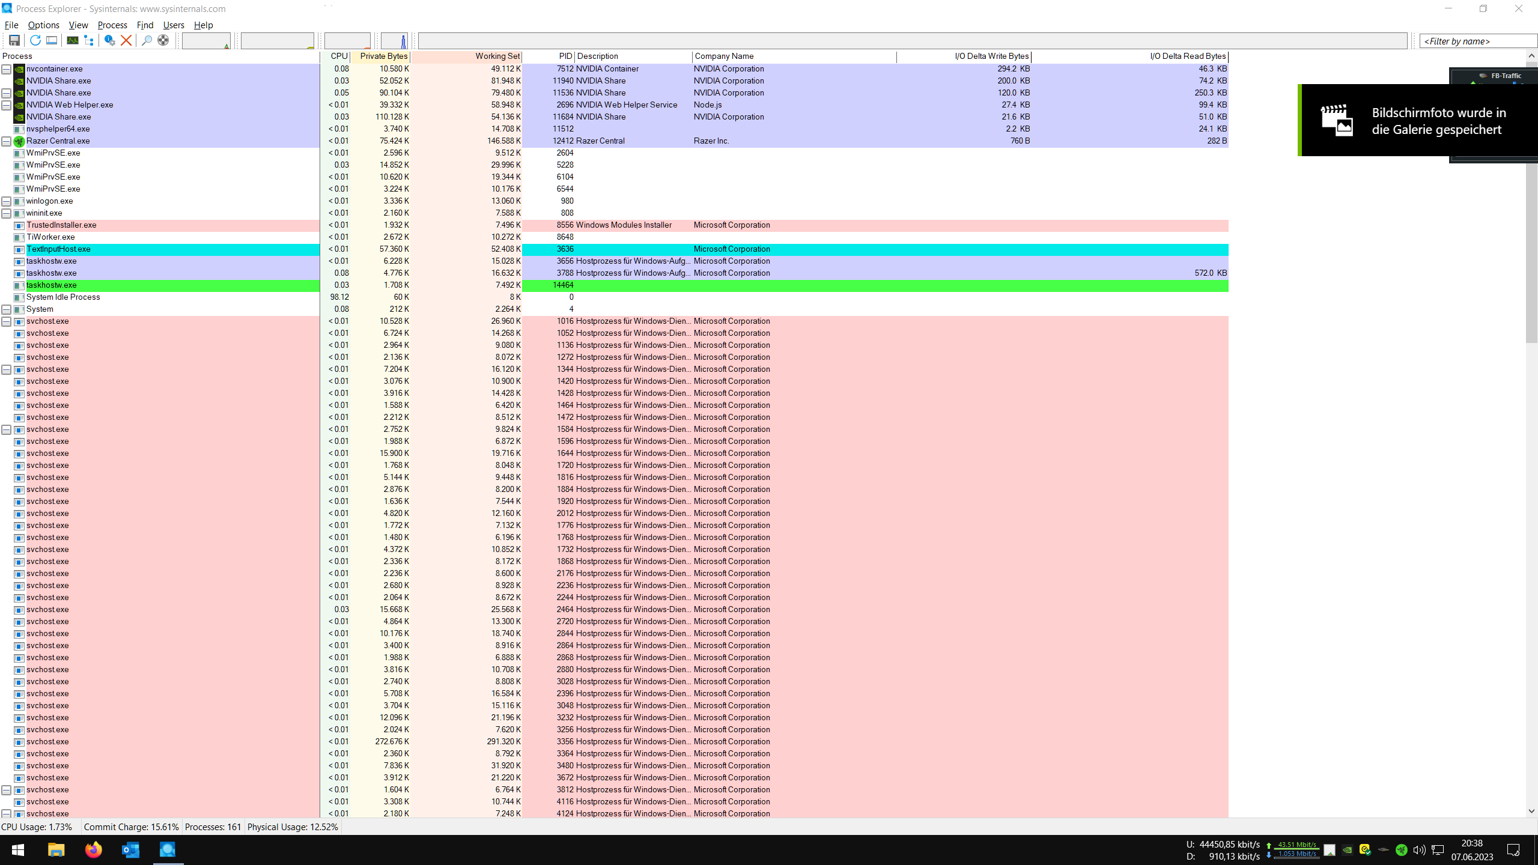Click the red Kill Process icon
1538x865 pixels.
[126, 40]
